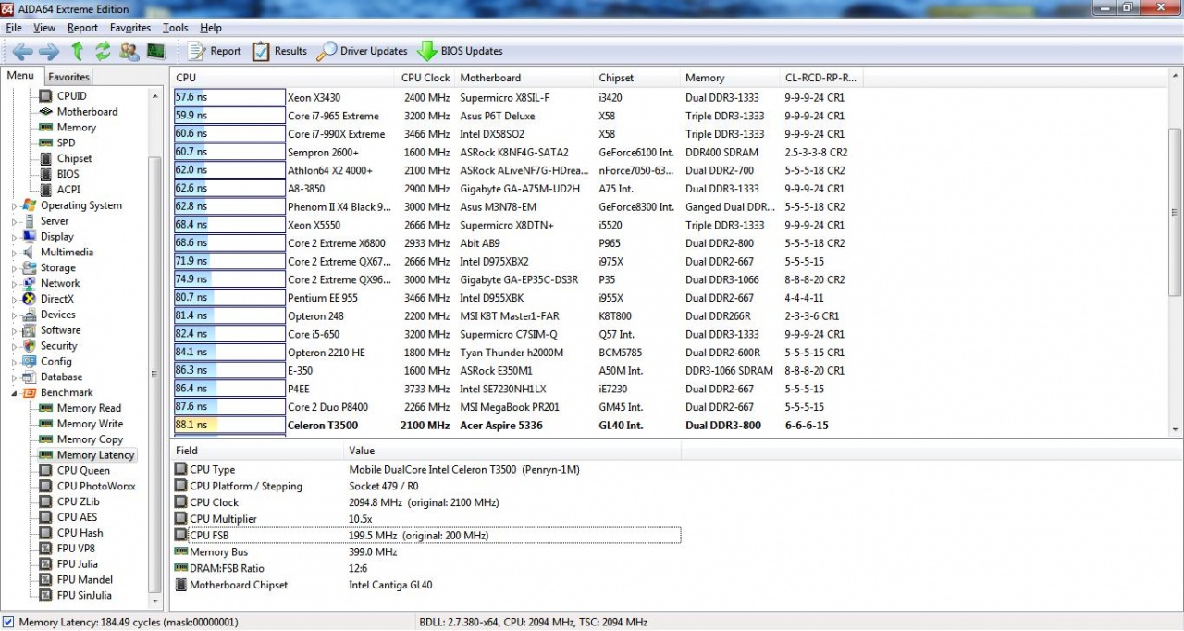Select SPD in the tree
The width and height of the screenshot is (1184, 631).
click(66, 142)
